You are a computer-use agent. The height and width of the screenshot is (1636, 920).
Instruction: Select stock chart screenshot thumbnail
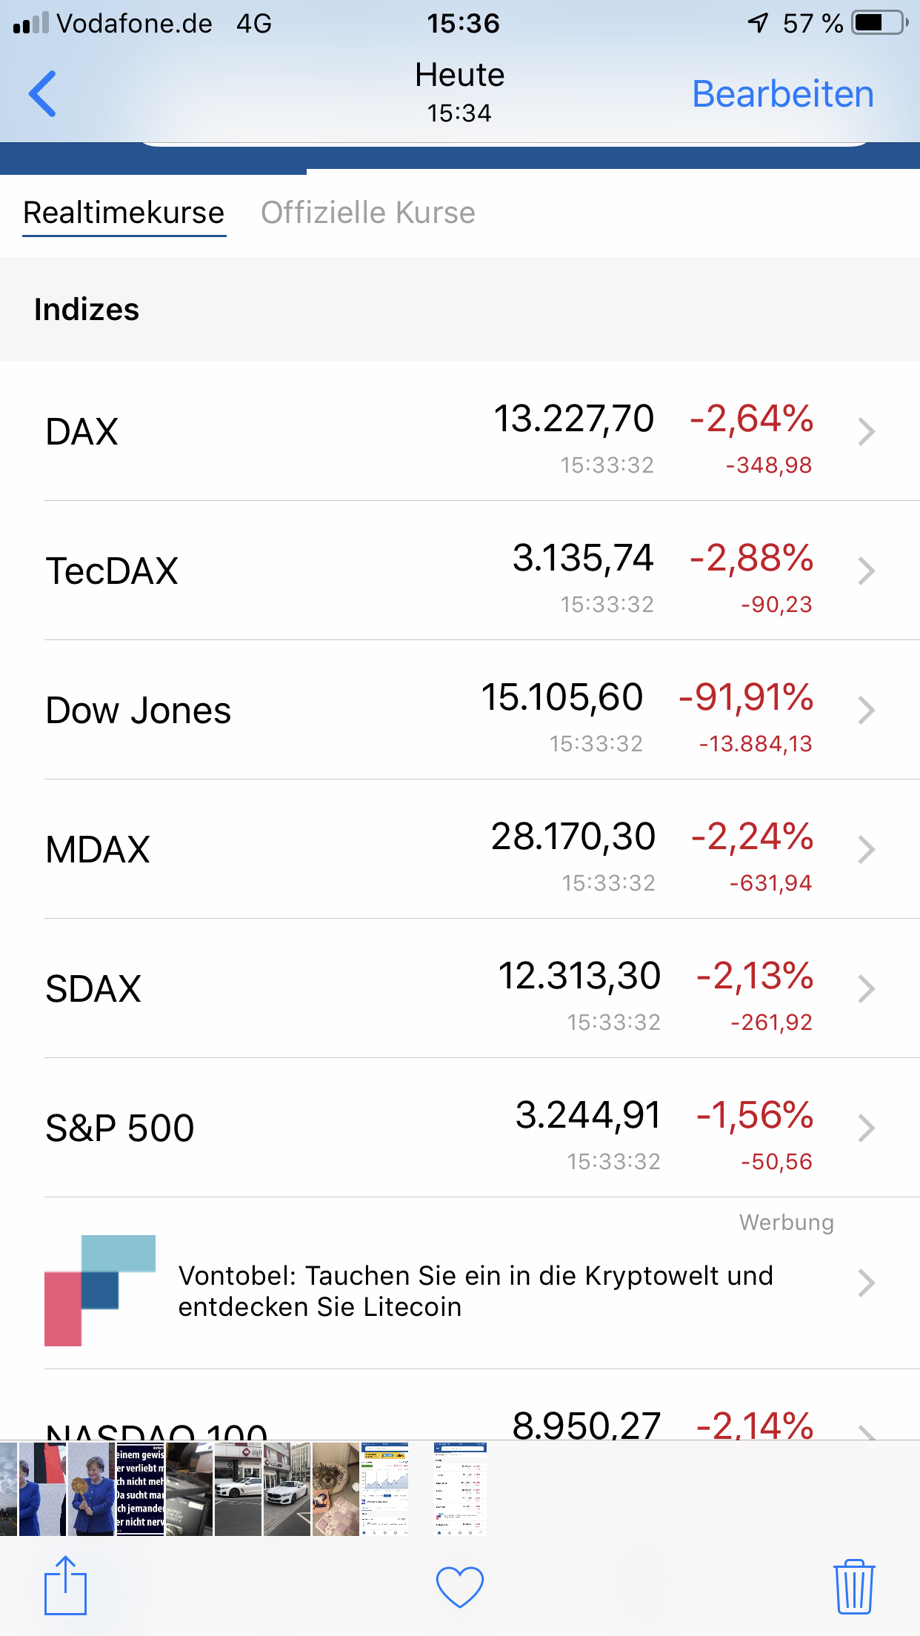coord(385,1489)
